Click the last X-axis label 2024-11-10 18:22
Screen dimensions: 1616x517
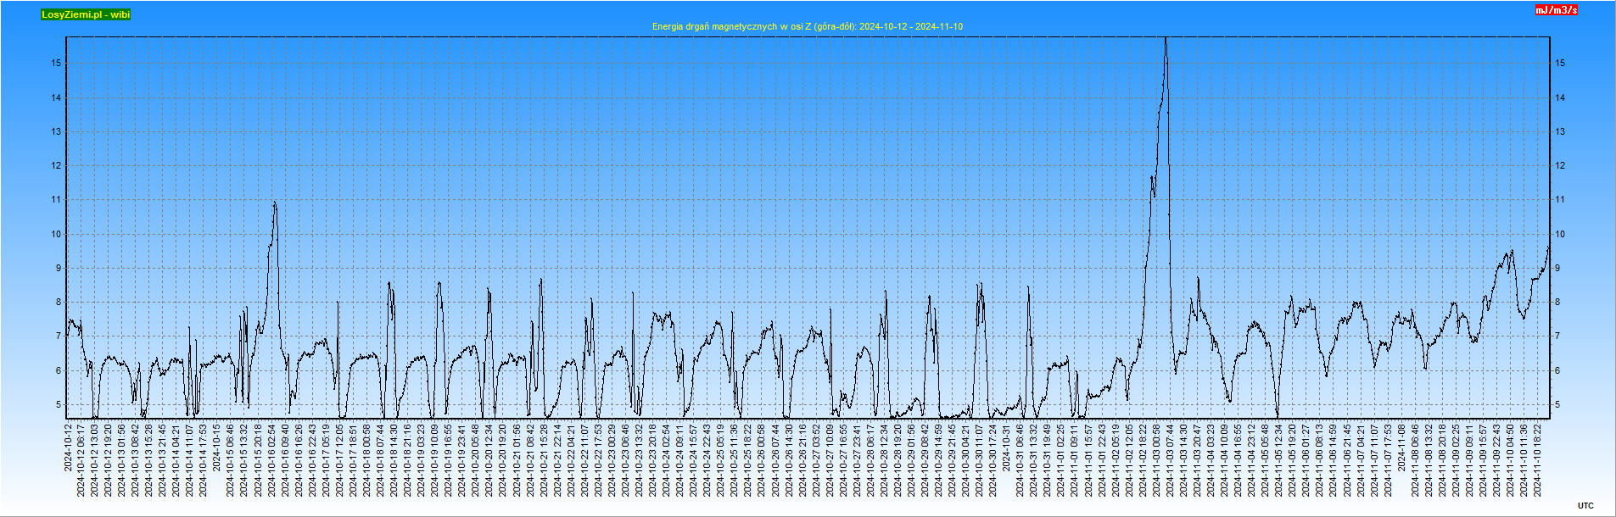point(1537,460)
